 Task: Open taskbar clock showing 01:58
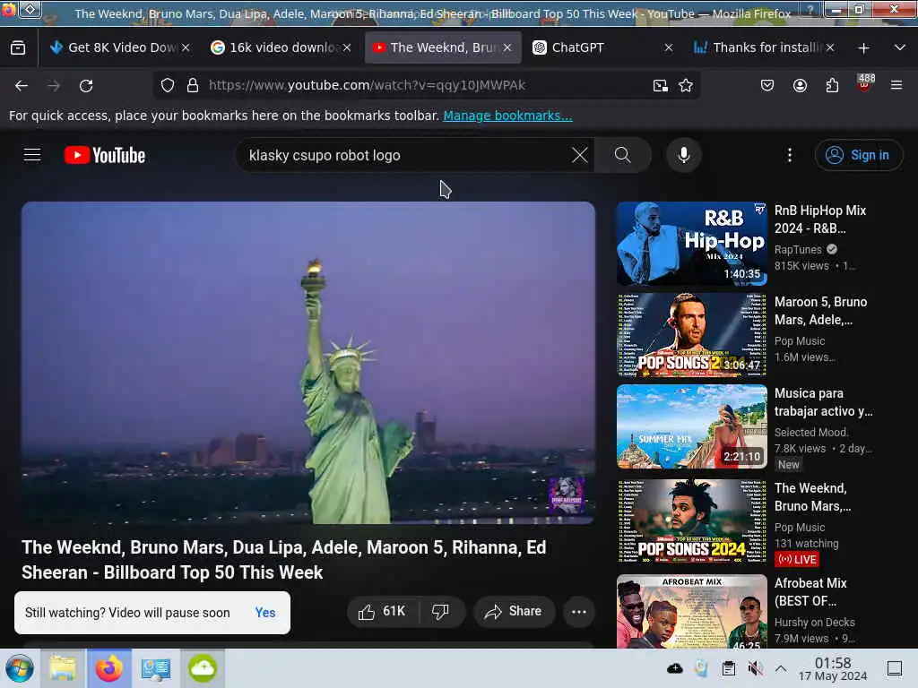coord(833,668)
